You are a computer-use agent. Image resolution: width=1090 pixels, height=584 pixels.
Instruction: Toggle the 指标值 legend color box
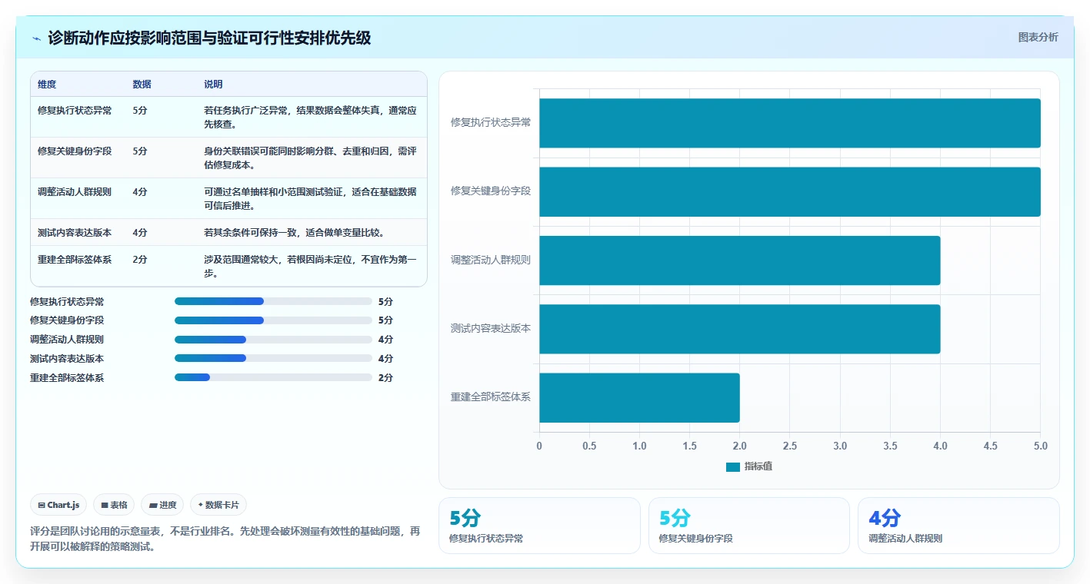pyautogui.click(x=733, y=466)
